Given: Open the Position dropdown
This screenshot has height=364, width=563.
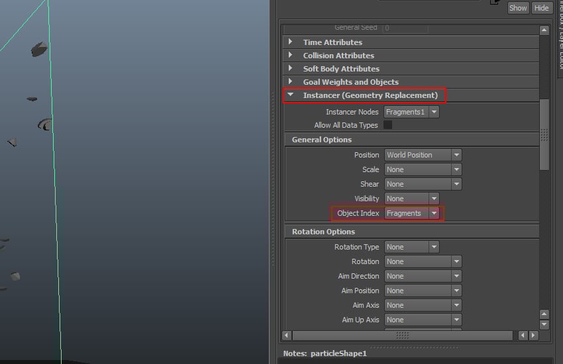Looking at the screenshot, I should [x=423, y=155].
